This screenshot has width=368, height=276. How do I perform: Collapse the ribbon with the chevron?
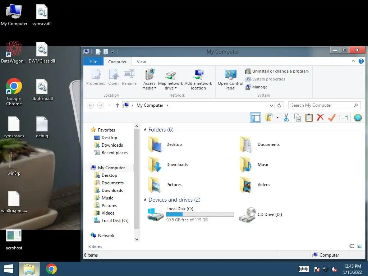click(x=353, y=61)
